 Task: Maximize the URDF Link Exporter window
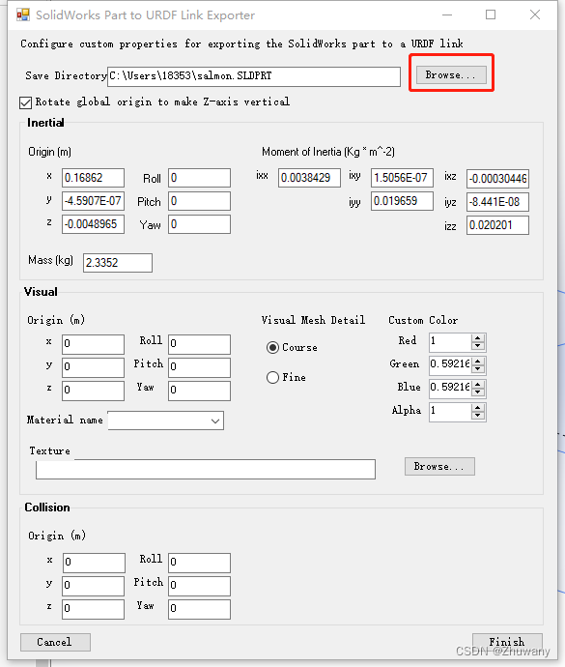(x=491, y=14)
